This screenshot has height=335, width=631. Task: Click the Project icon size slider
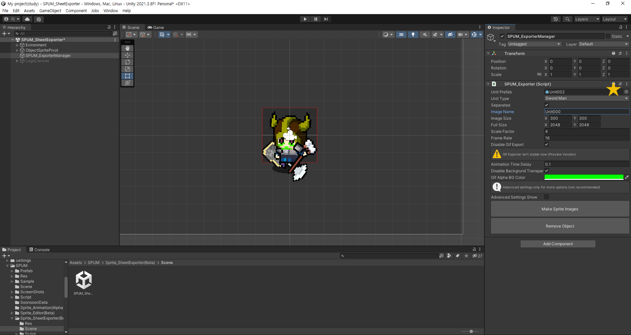471,331
